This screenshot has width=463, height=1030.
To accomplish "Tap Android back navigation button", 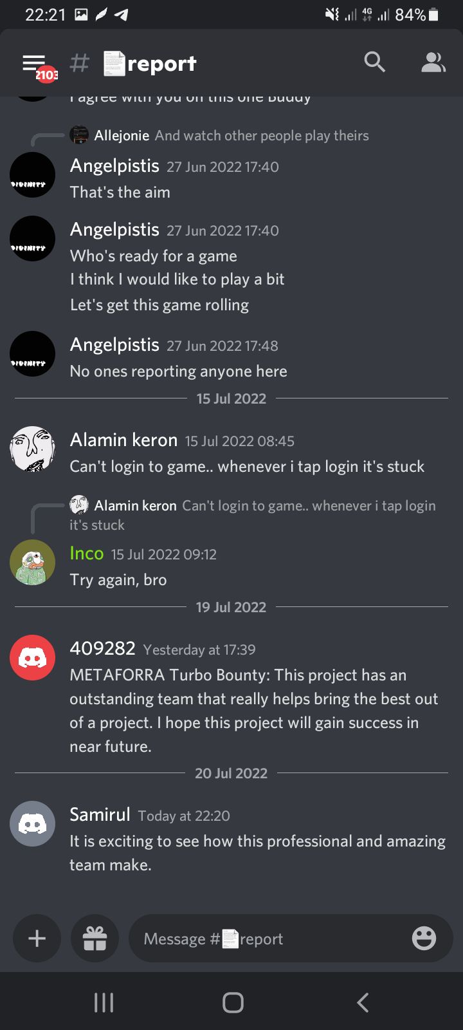I will click(363, 1002).
